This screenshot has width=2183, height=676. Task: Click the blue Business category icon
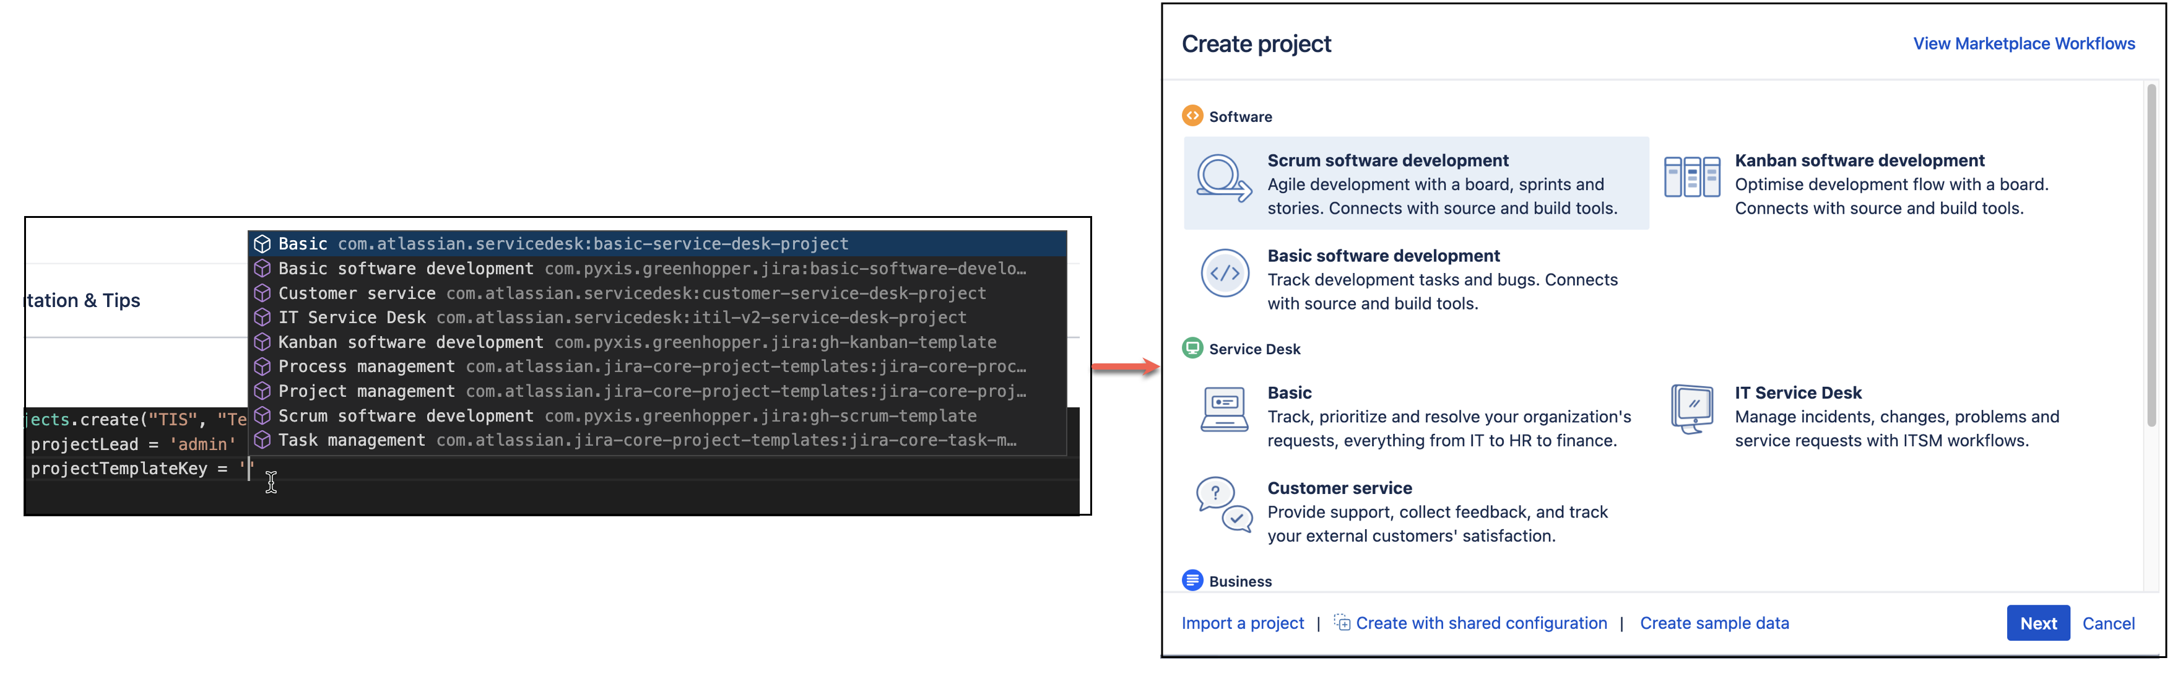tap(1192, 580)
